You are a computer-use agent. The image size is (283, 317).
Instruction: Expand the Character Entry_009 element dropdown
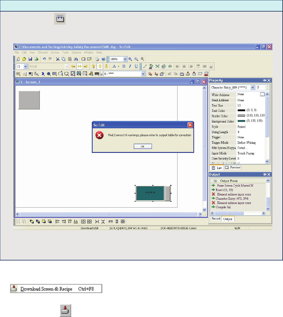pos(253,88)
